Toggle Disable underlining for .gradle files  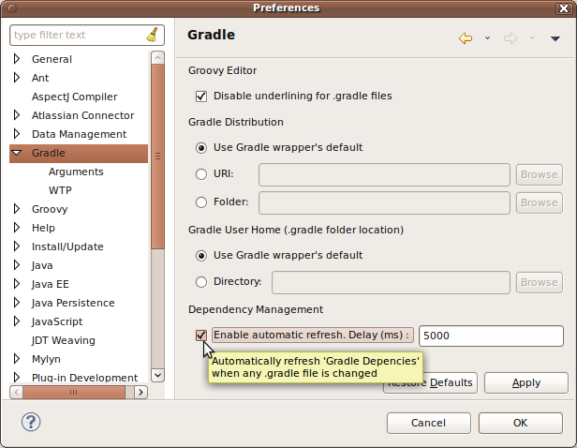coord(201,97)
